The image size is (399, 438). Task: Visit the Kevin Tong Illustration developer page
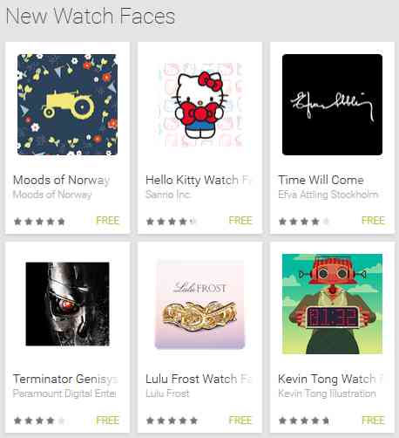[327, 394]
